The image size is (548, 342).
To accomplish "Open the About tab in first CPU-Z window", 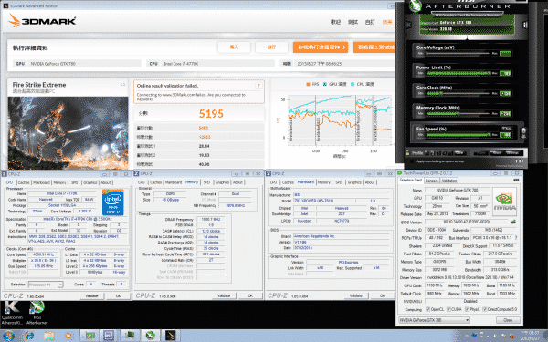I will pos(106,182).
